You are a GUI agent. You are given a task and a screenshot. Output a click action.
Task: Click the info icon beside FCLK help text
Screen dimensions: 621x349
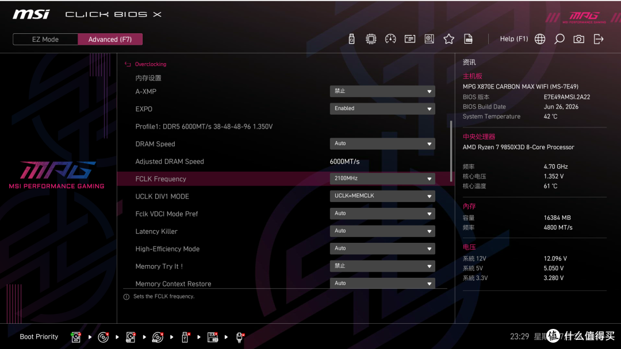click(x=126, y=297)
